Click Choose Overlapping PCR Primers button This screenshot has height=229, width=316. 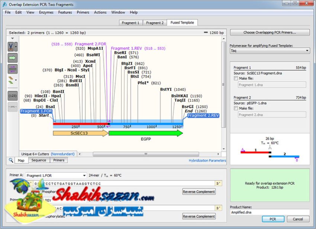tap(270, 32)
